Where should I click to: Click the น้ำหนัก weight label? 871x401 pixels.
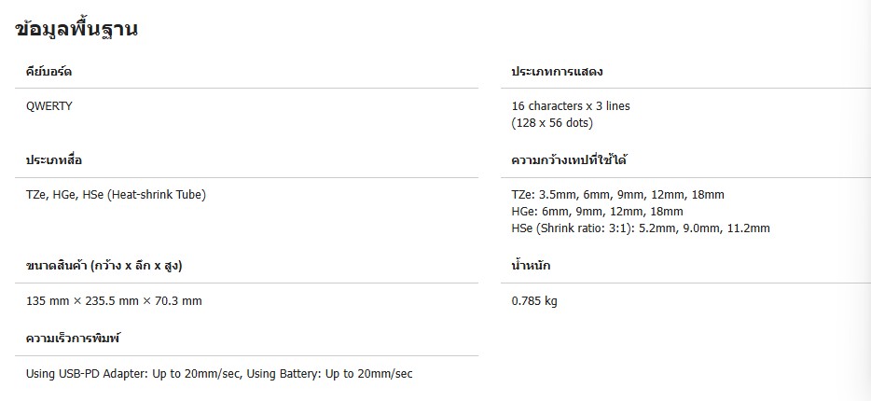pos(532,266)
